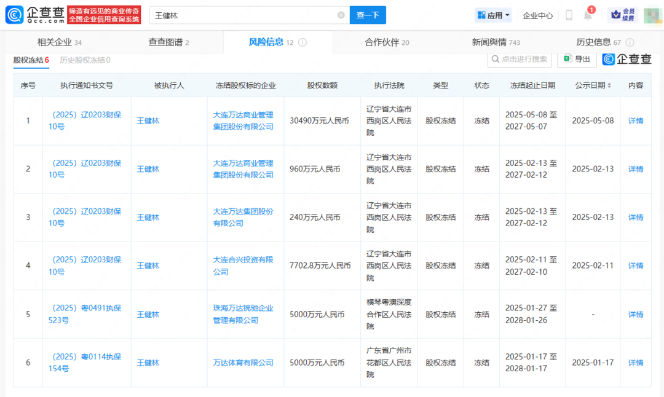The height and width of the screenshot is (397, 664).
Task: Open the notifications bell
Action: point(588,16)
